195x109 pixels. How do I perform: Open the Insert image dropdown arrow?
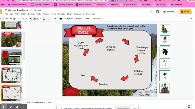pos(41,19)
